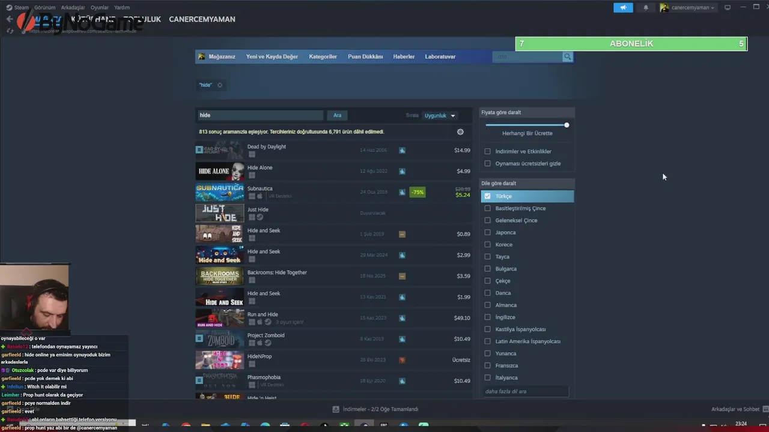Expand the canercemyaman account dropdown

click(688, 8)
